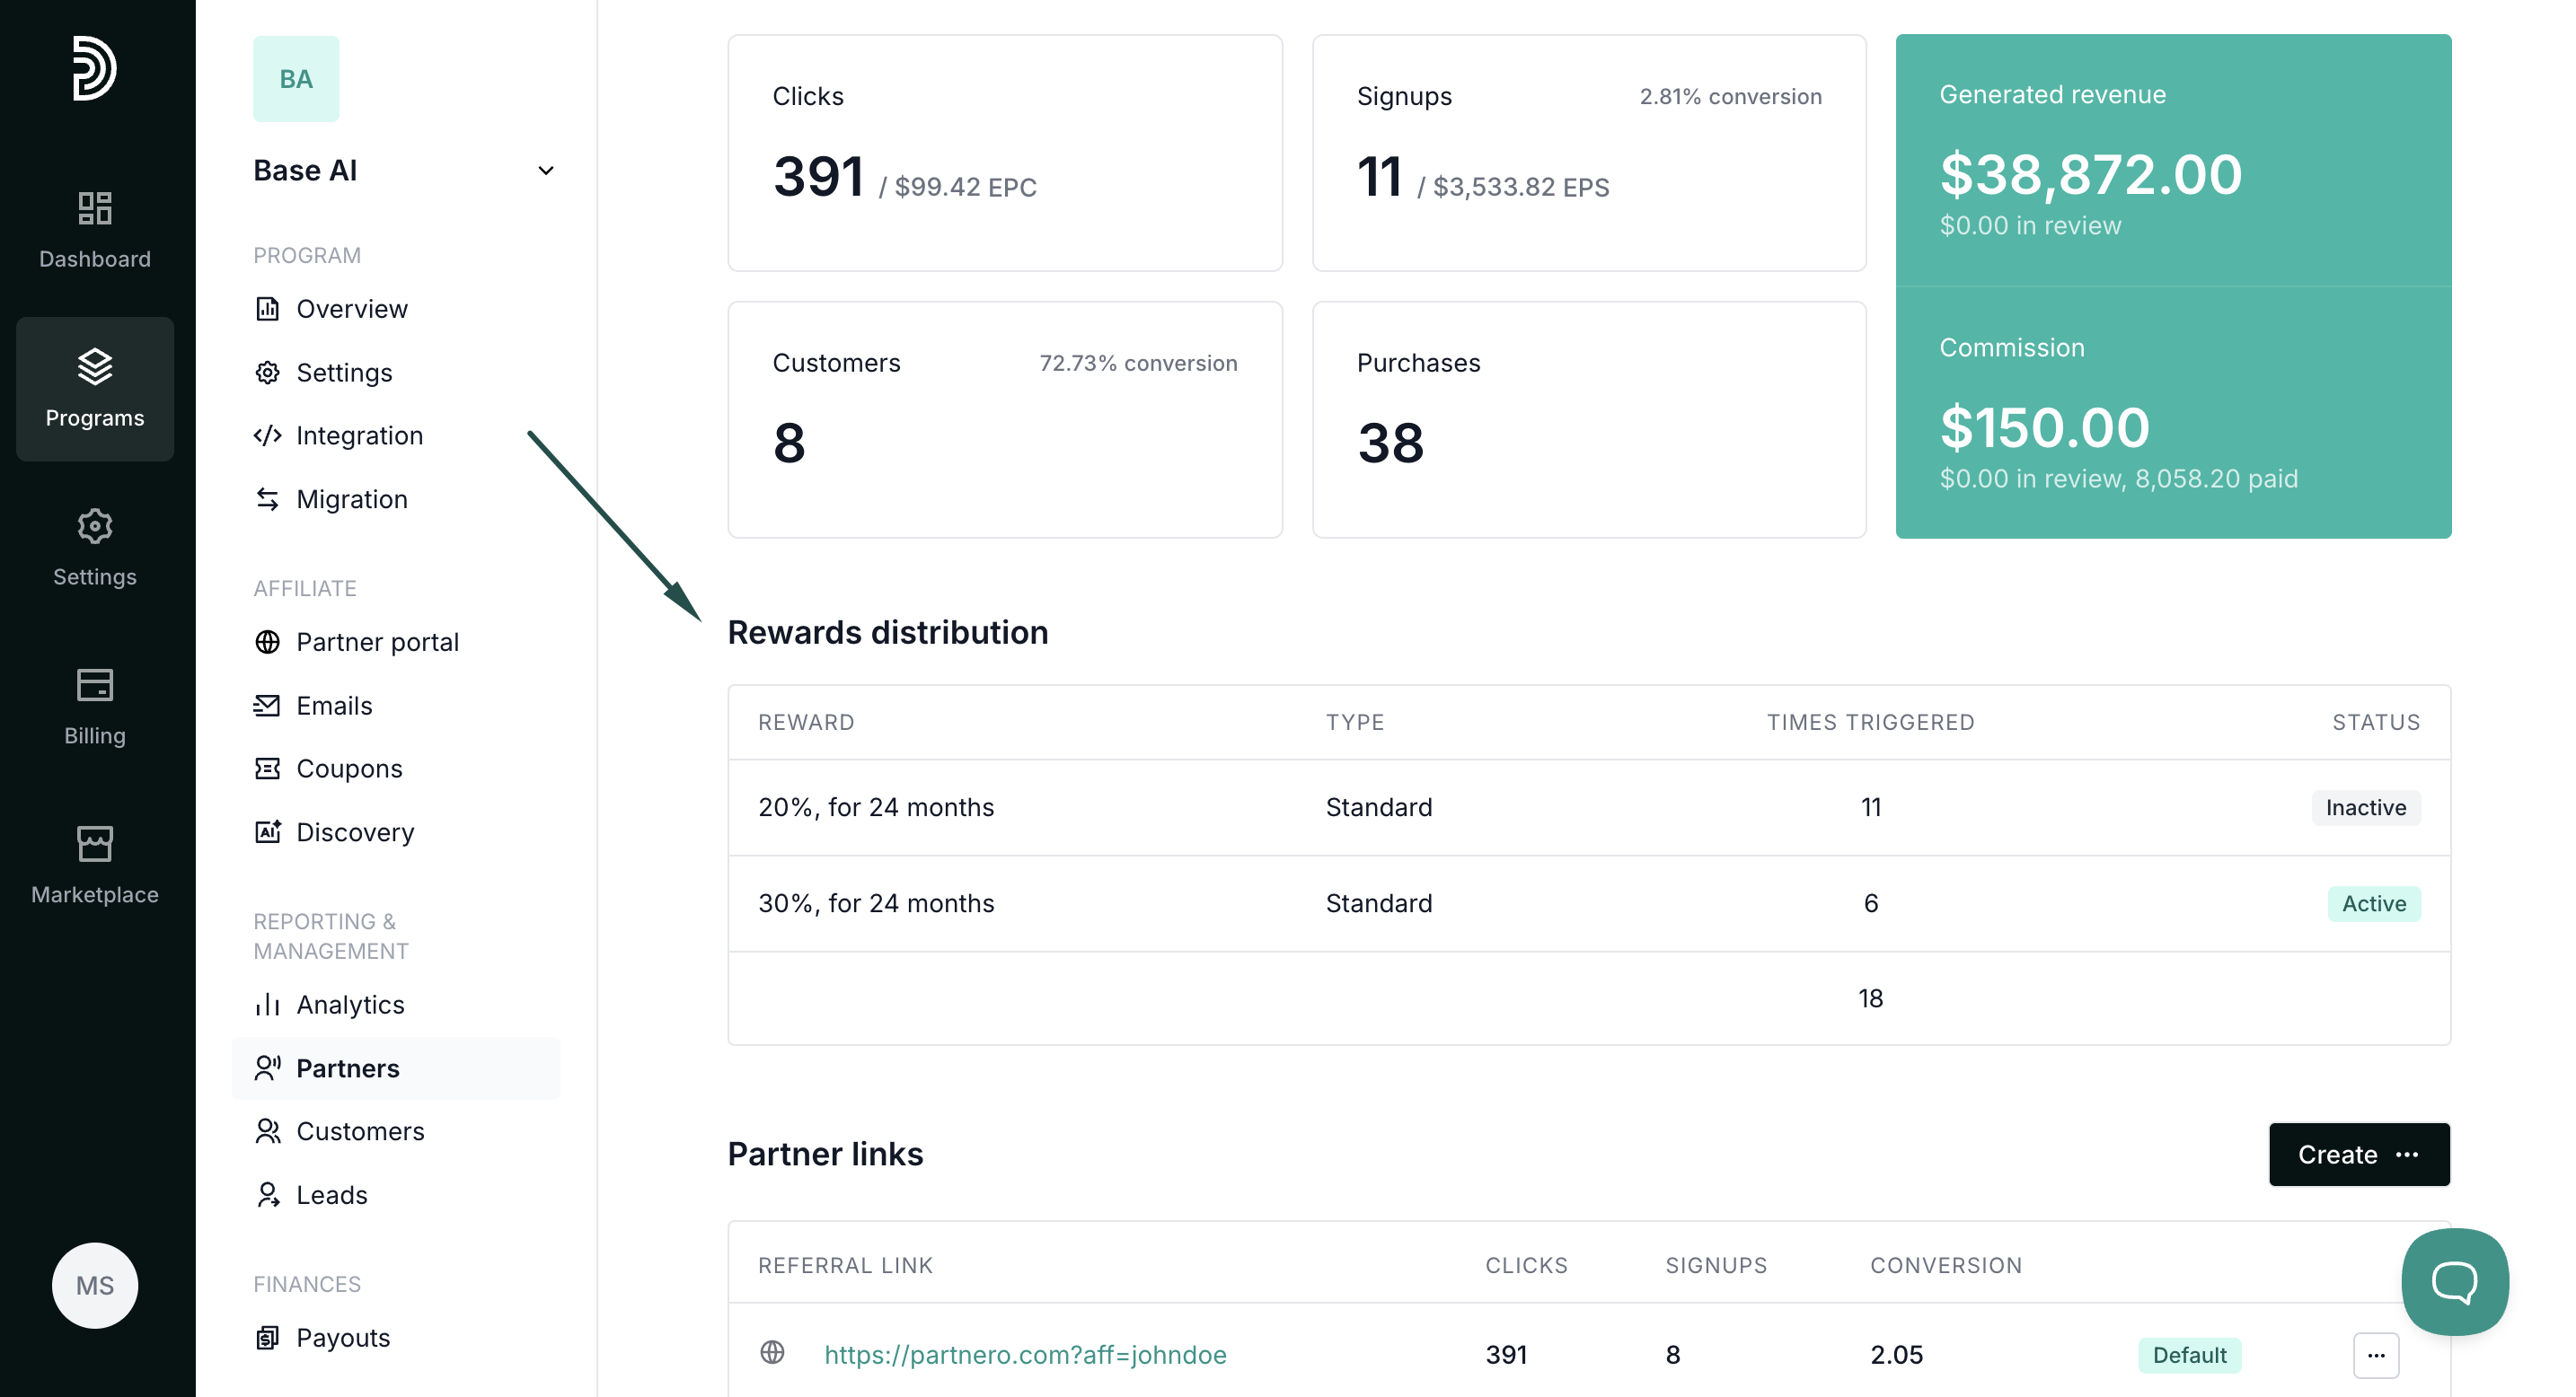
Task: Open the Dashboard from the sidebar
Action: tap(94, 230)
